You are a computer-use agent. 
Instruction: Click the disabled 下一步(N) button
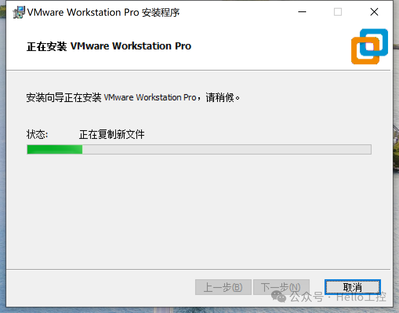coord(281,287)
